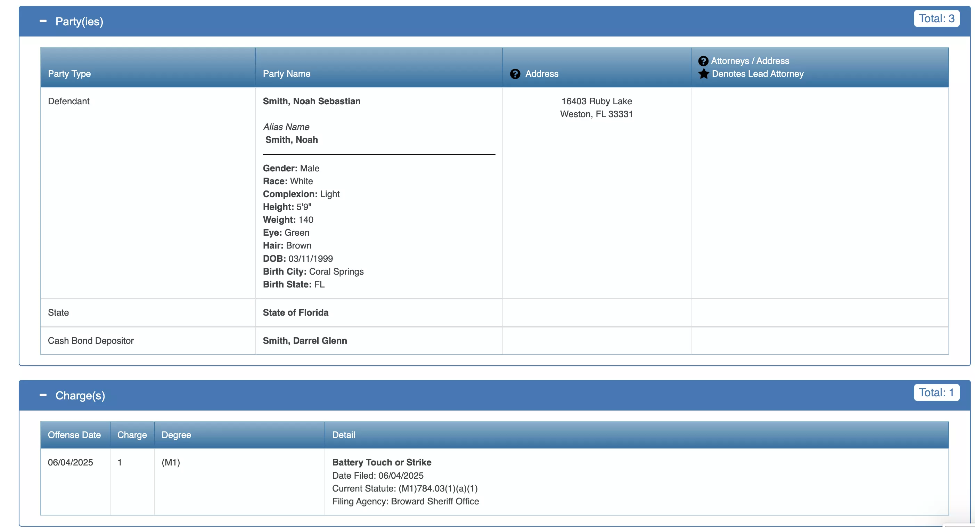Click Filing Agency: Broward Sheriff Office
The width and height of the screenshot is (975, 527).
[x=405, y=501]
